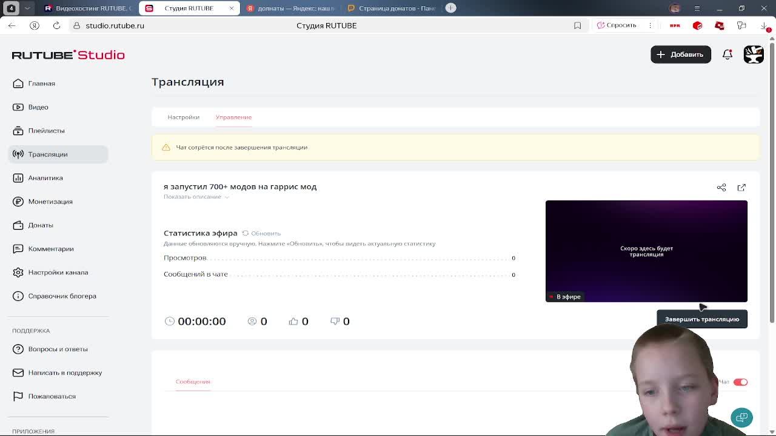
Task: Go back in the browser
Action: 12,25
